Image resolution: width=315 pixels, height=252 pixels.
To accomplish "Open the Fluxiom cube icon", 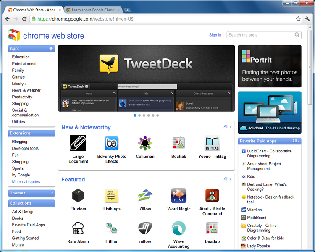I will click(x=78, y=195).
